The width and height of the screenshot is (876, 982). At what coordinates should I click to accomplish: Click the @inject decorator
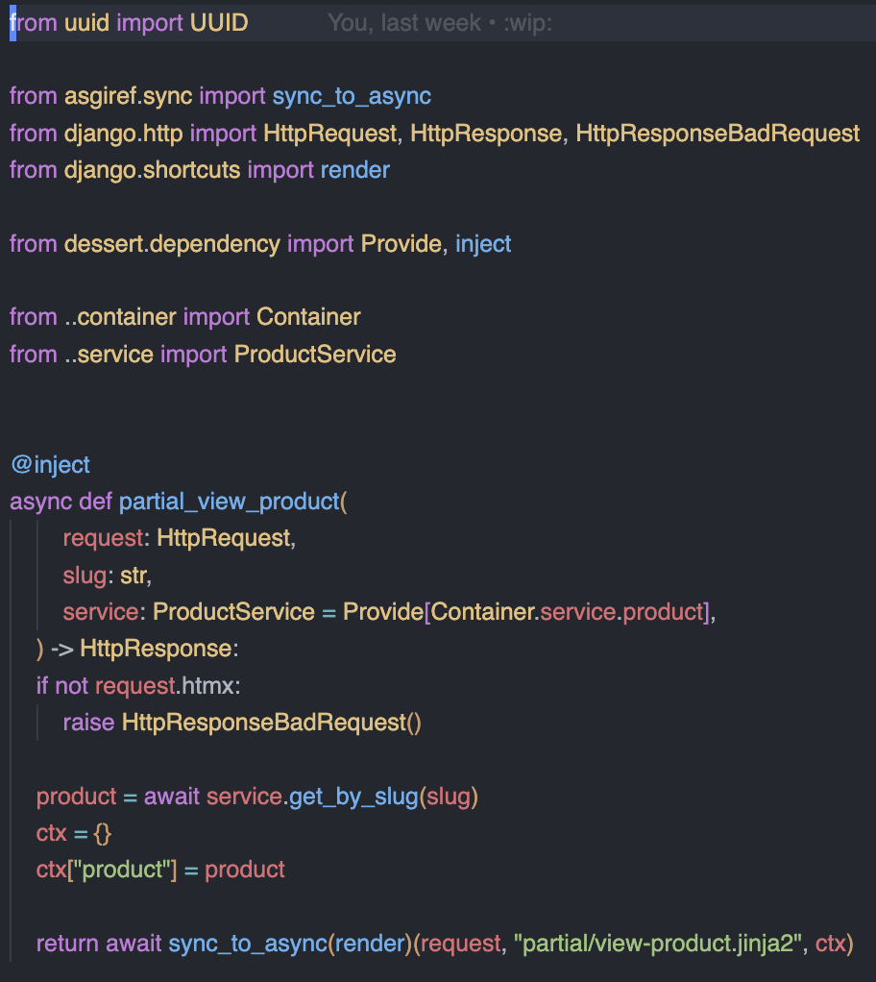[x=50, y=465]
